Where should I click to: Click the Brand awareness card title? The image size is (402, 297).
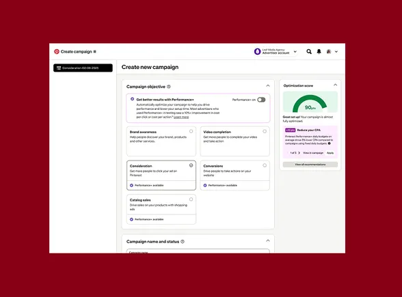[x=143, y=132]
